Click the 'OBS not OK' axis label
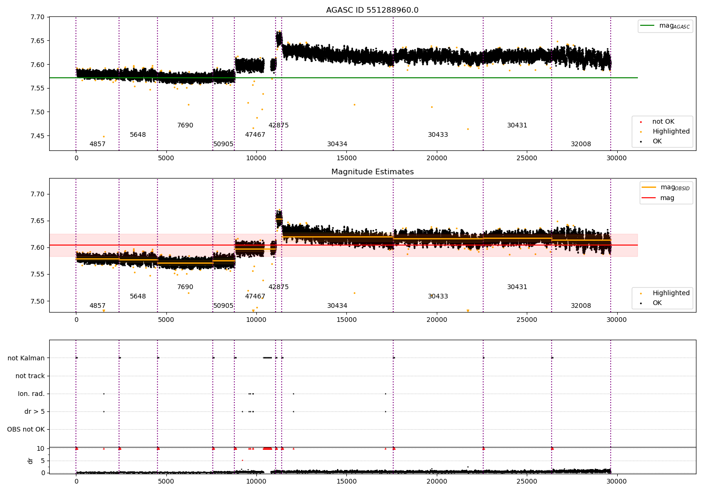This screenshot has height=492, width=703. pyautogui.click(x=26, y=429)
